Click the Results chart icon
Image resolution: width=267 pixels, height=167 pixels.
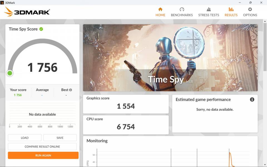(231, 9)
